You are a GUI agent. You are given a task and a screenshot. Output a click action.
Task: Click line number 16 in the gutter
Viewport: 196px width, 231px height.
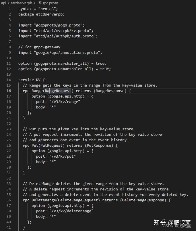(9, 91)
